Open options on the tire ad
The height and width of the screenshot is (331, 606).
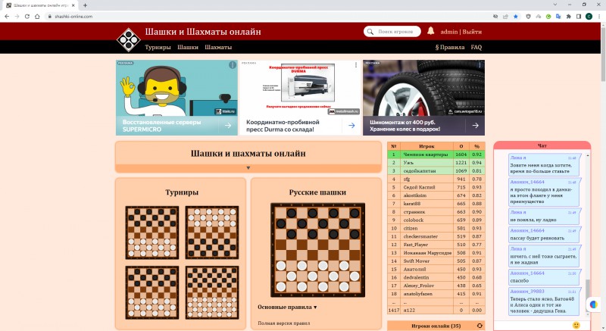[479, 65]
